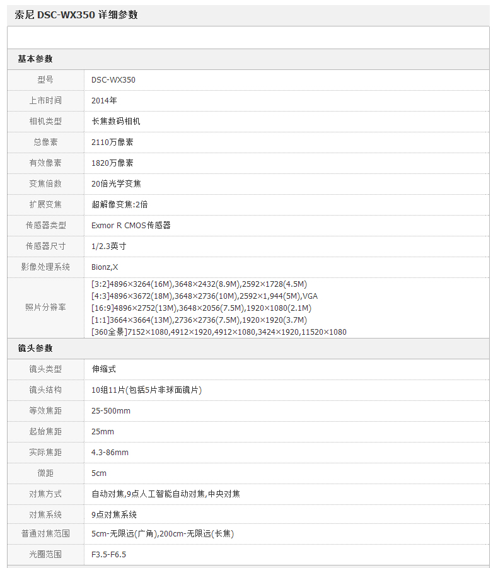This screenshot has width=498, height=568.
Task: Click the [1:1] resolution line
Action: pyautogui.click(x=199, y=320)
